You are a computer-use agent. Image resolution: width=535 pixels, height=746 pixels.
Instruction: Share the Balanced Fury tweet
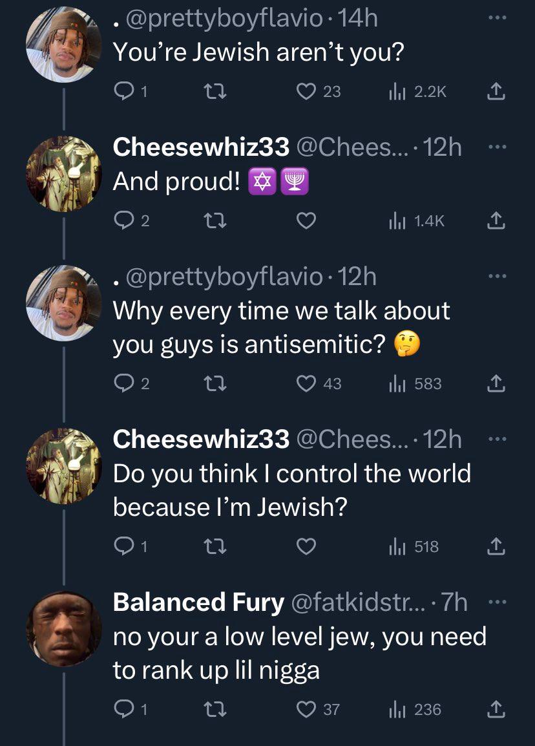(x=494, y=710)
